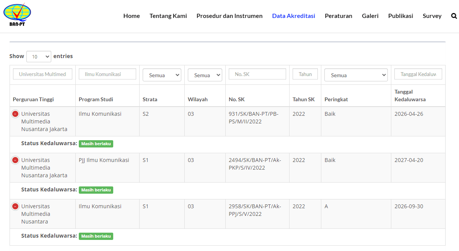The height and width of the screenshot is (251, 459).
Task: Open the Tentang Kami menu
Action: pos(168,16)
